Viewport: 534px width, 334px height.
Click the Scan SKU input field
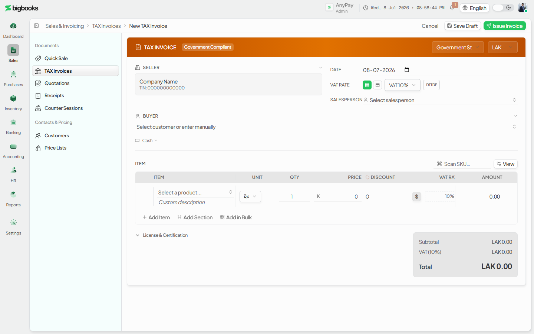[x=462, y=164]
